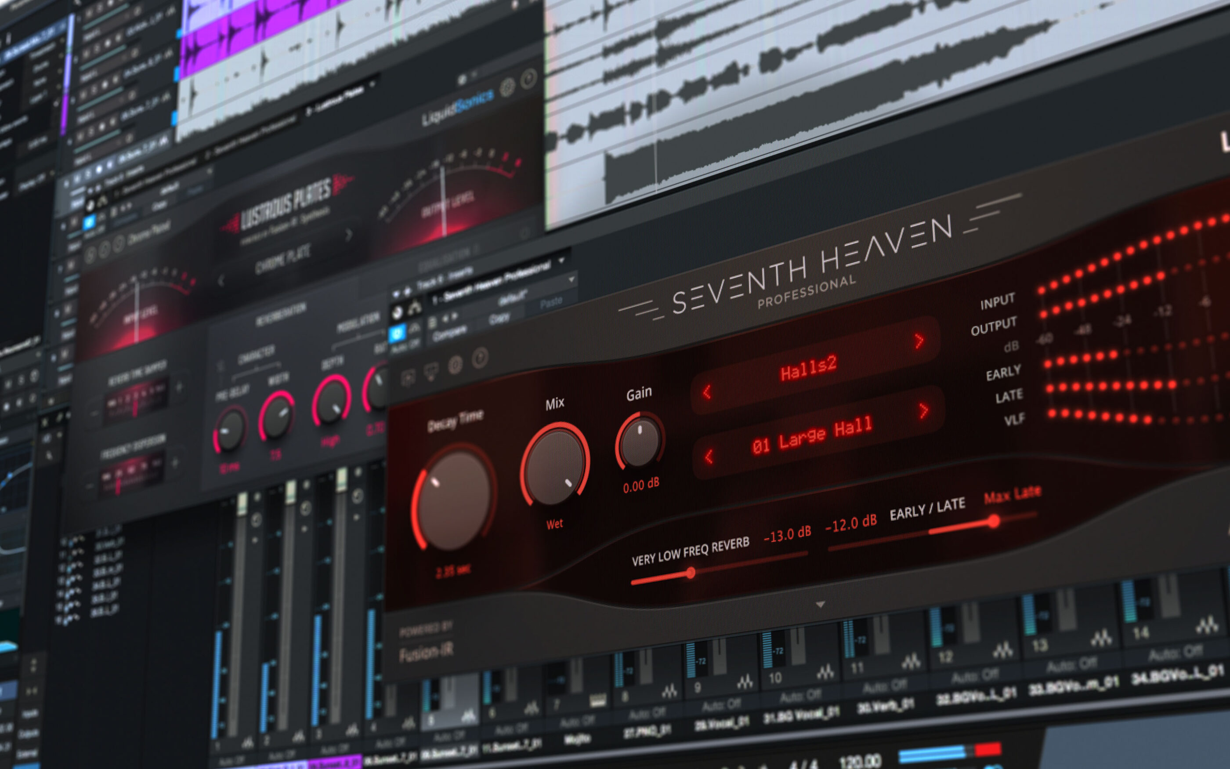
Task: Click the Max Late label
Action: [1013, 494]
